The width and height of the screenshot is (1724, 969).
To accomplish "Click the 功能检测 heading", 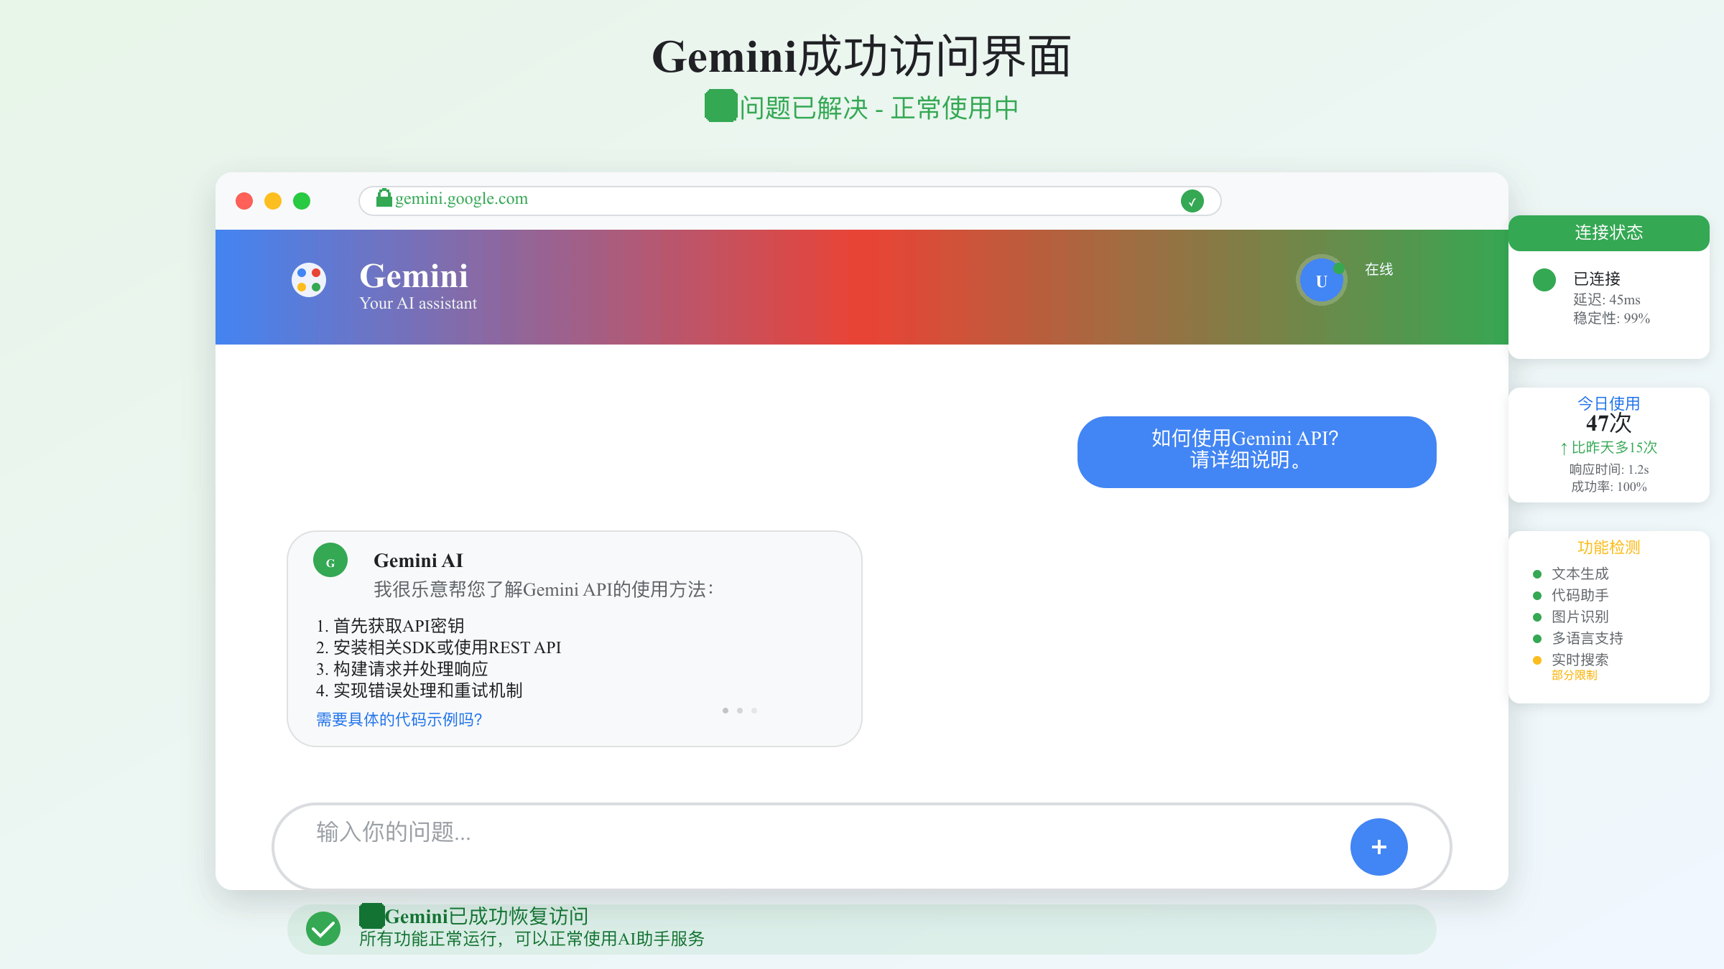I will pyautogui.click(x=1609, y=548).
